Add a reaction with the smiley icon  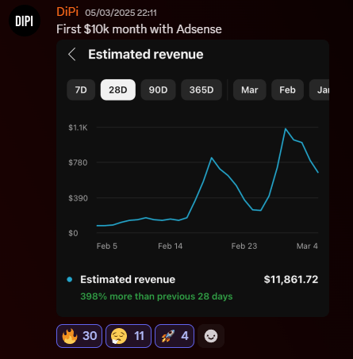click(x=211, y=336)
